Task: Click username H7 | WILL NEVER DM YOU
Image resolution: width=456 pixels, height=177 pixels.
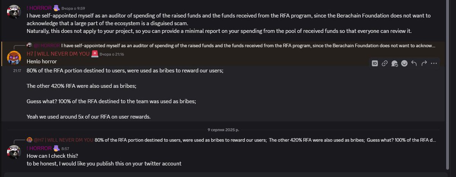Action: pos(58,54)
